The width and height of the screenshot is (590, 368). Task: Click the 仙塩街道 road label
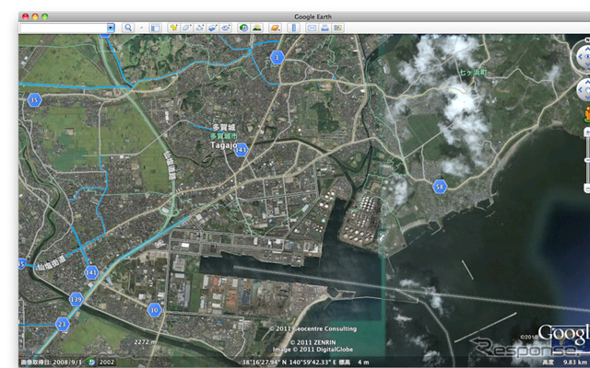pos(52,264)
